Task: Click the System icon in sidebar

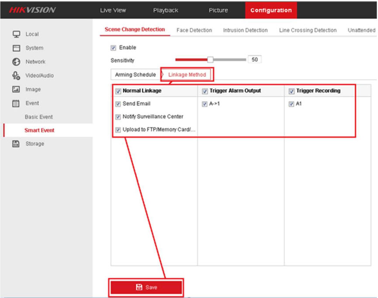Action: (x=16, y=48)
